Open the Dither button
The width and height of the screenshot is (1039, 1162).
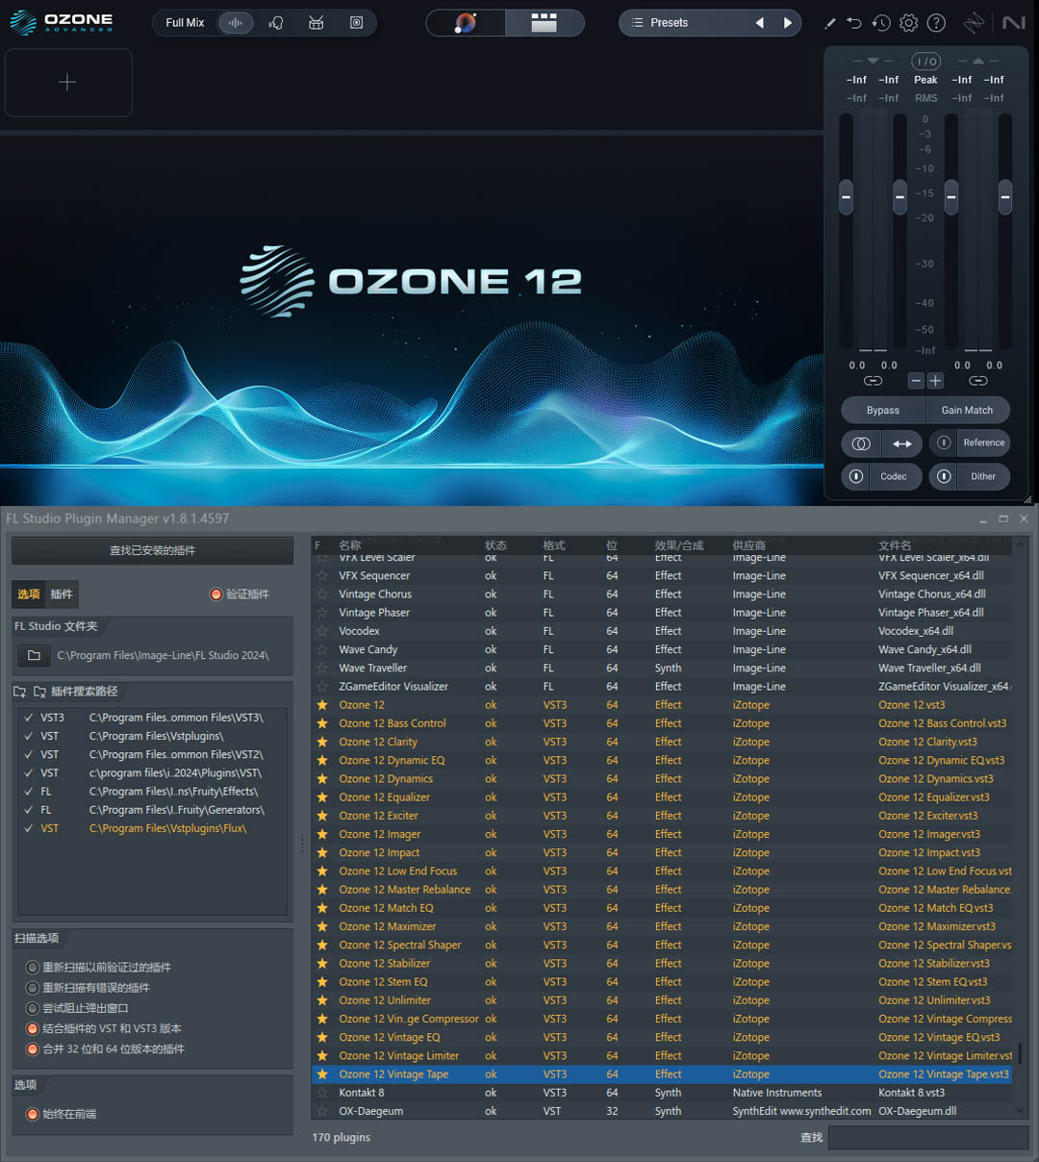pyautogui.click(x=983, y=476)
